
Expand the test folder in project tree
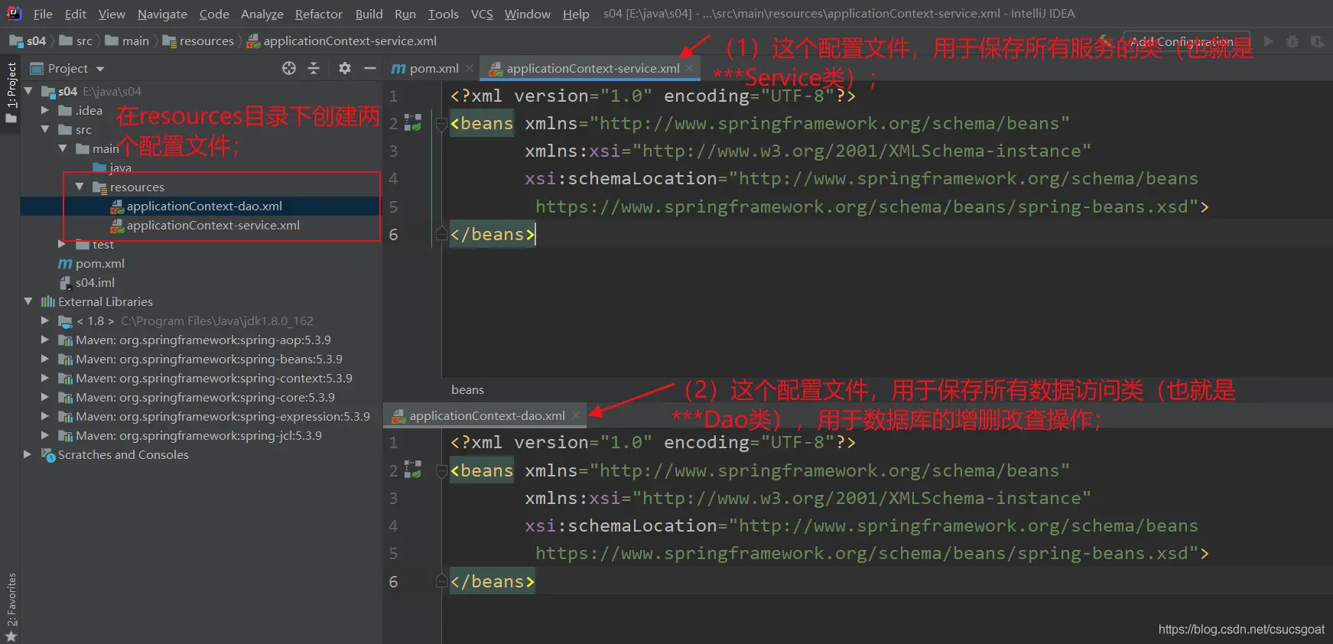click(x=63, y=244)
